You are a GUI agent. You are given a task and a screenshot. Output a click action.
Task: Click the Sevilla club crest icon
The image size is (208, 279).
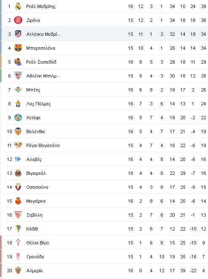[x=18, y=215]
